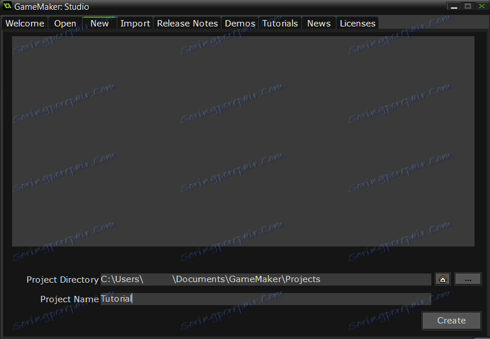The image size is (490, 339).
Task: Open the Licenses tab
Action: [x=357, y=24]
